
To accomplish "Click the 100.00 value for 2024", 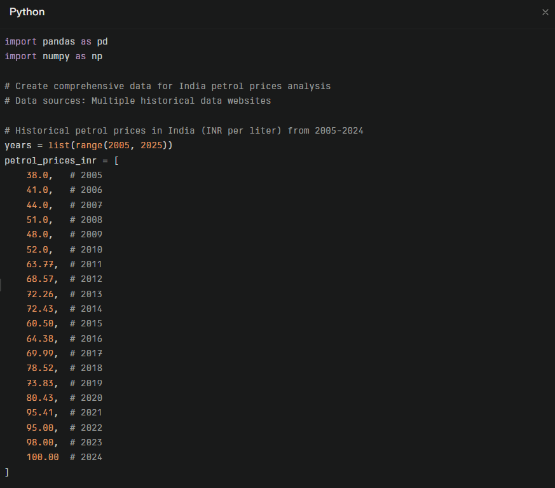I will 43,457.
